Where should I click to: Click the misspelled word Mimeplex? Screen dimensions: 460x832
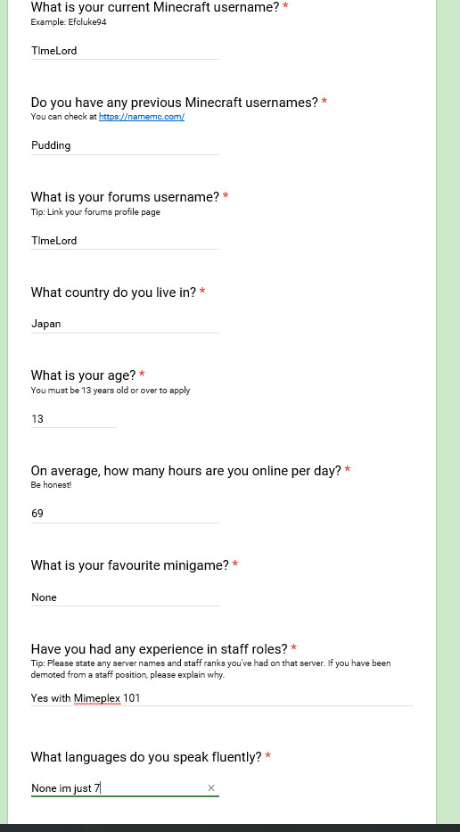[97, 698]
